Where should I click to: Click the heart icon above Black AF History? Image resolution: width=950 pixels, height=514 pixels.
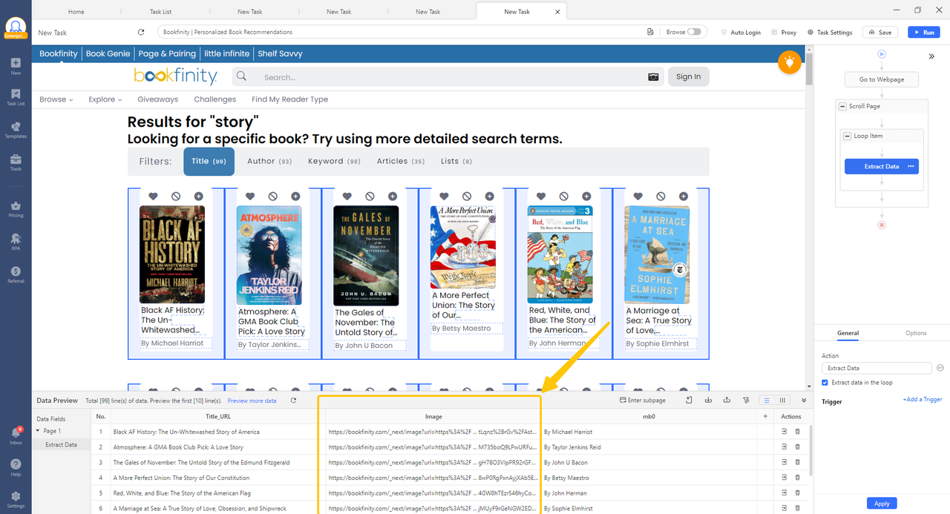click(x=153, y=196)
